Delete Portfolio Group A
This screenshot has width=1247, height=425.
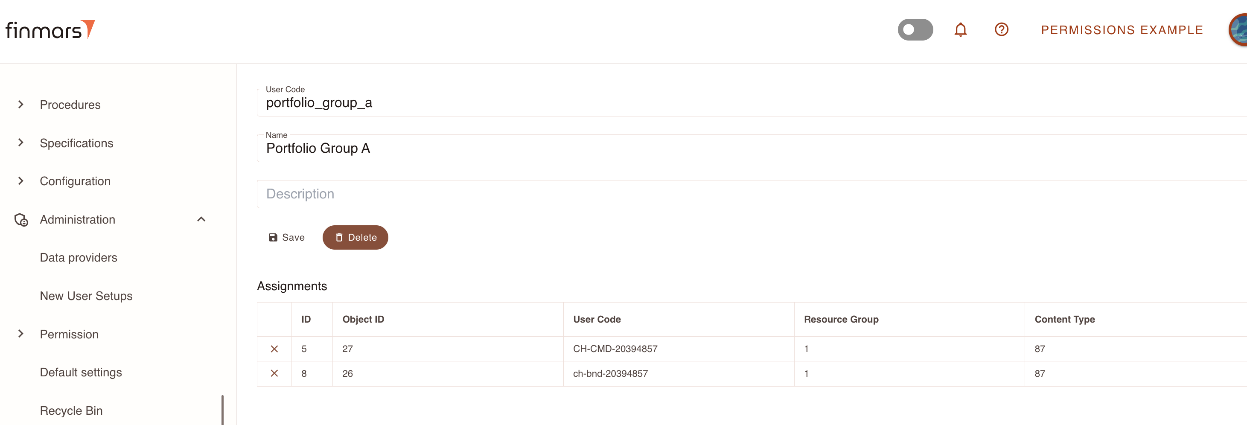(x=355, y=237)
